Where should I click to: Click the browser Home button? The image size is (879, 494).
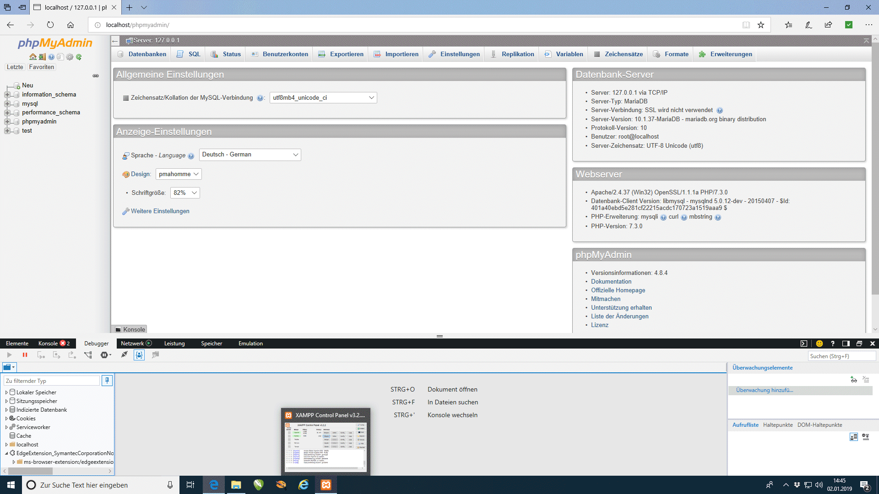[x=71, y=25]
